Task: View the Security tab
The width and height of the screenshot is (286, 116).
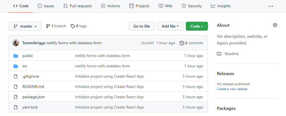Action: coord(192,6)
